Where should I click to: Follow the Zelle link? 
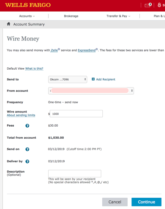(x=54, y=50)
